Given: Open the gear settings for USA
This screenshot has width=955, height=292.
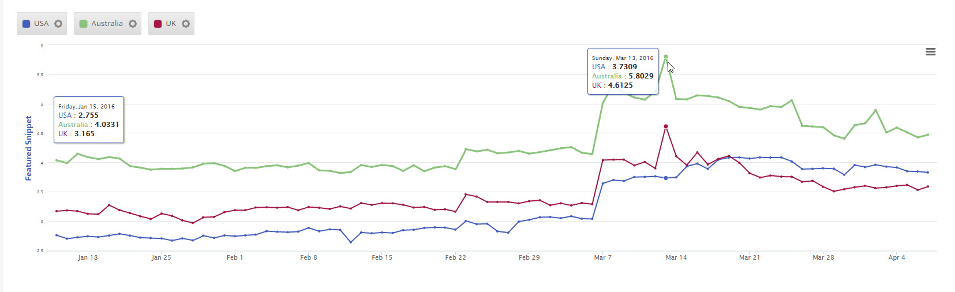Looking at the screenshot, I should tap(58, 24).
